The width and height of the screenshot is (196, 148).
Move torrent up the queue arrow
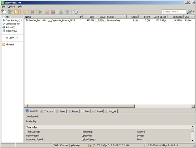(x=61, y=12)
